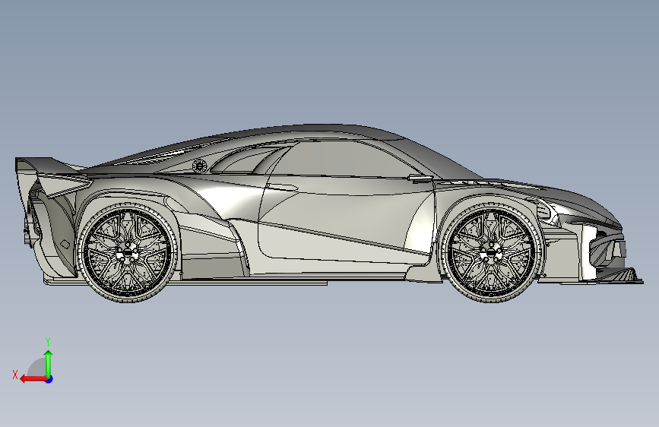Select the side mirror on the car
659x427 pixels.
pos(420,179)
